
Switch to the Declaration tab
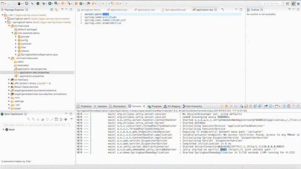[118, 106]
